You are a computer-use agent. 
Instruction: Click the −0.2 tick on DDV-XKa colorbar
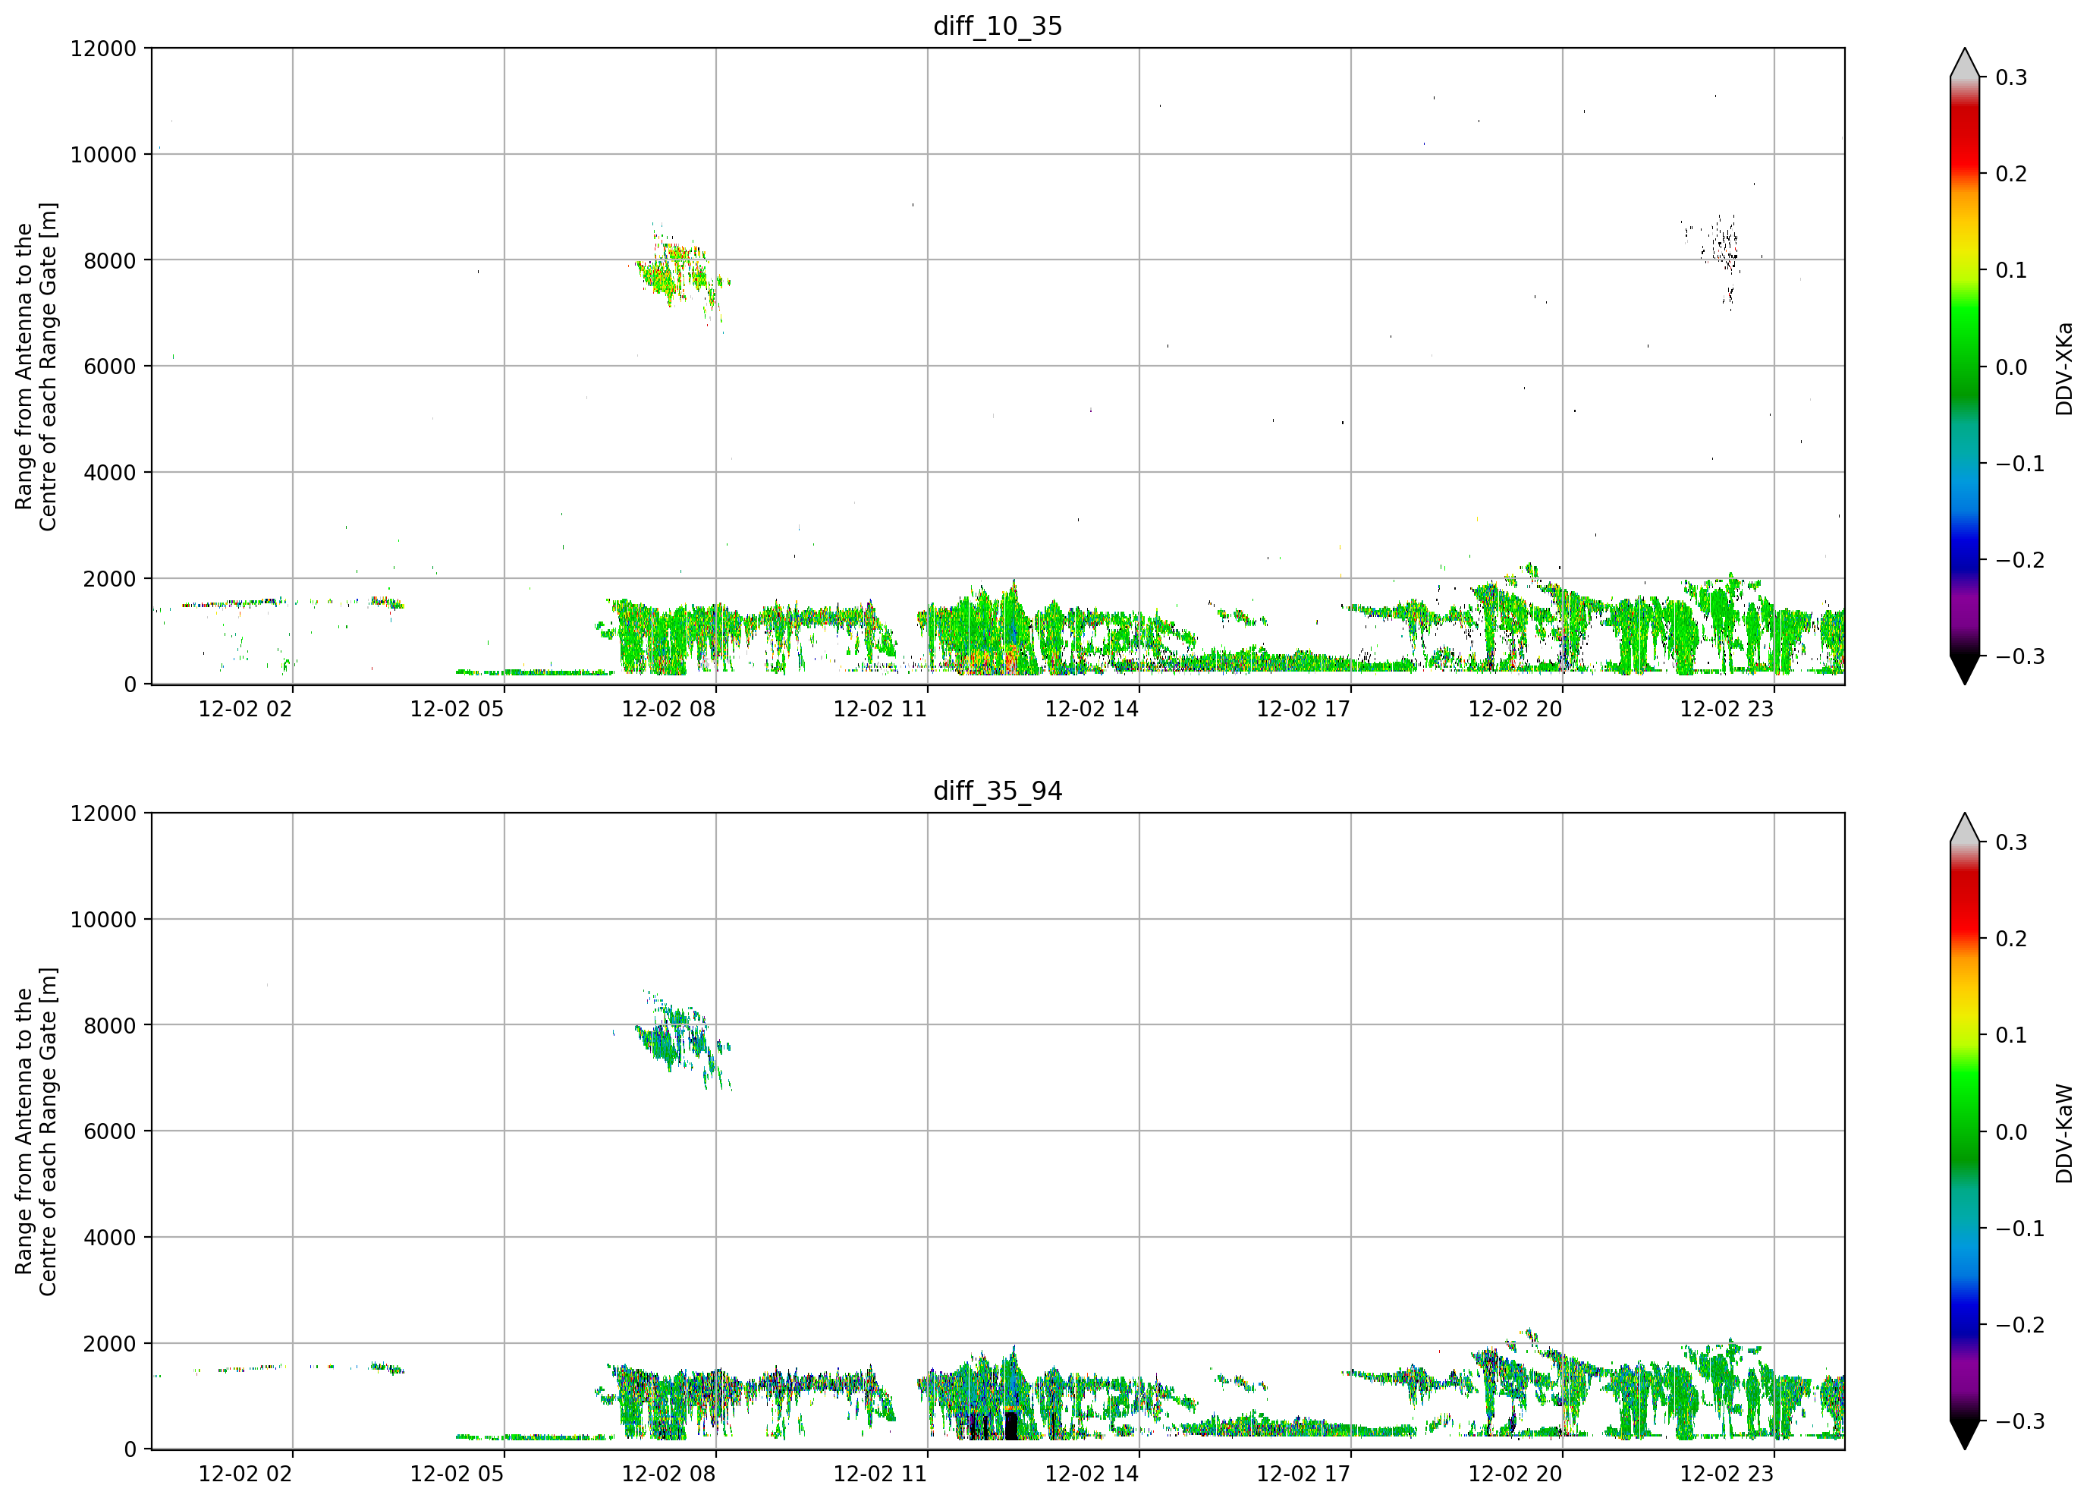2020,559
